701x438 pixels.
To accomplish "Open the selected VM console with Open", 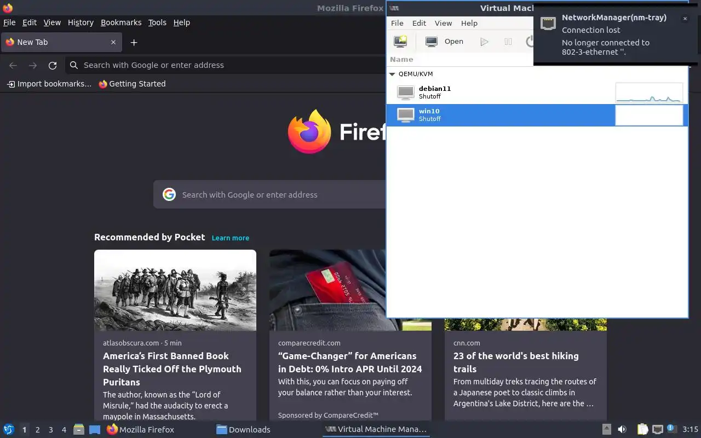I will (x=445, y=42).
